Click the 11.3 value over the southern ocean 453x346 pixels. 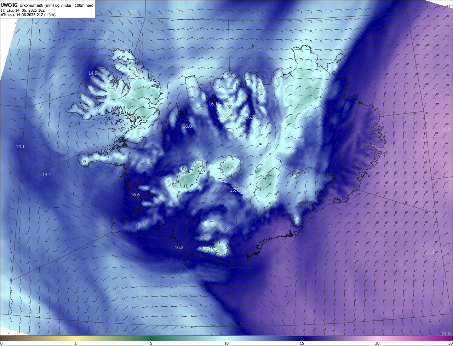click(142, 292)
